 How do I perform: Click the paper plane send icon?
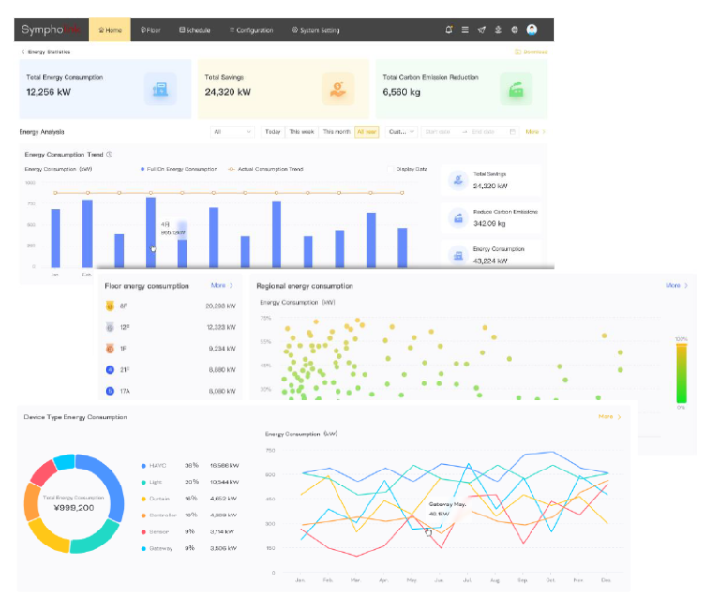click(x=481, y=30)
